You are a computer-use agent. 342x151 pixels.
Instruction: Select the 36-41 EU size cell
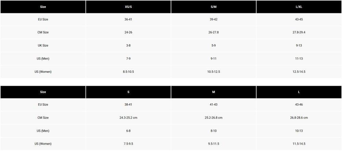point(128,20)
